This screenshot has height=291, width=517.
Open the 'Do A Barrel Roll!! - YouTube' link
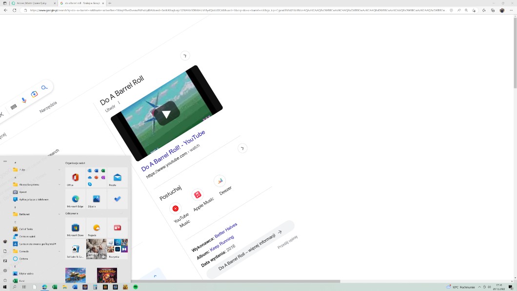pyautogui.click(x=173, y=151)
